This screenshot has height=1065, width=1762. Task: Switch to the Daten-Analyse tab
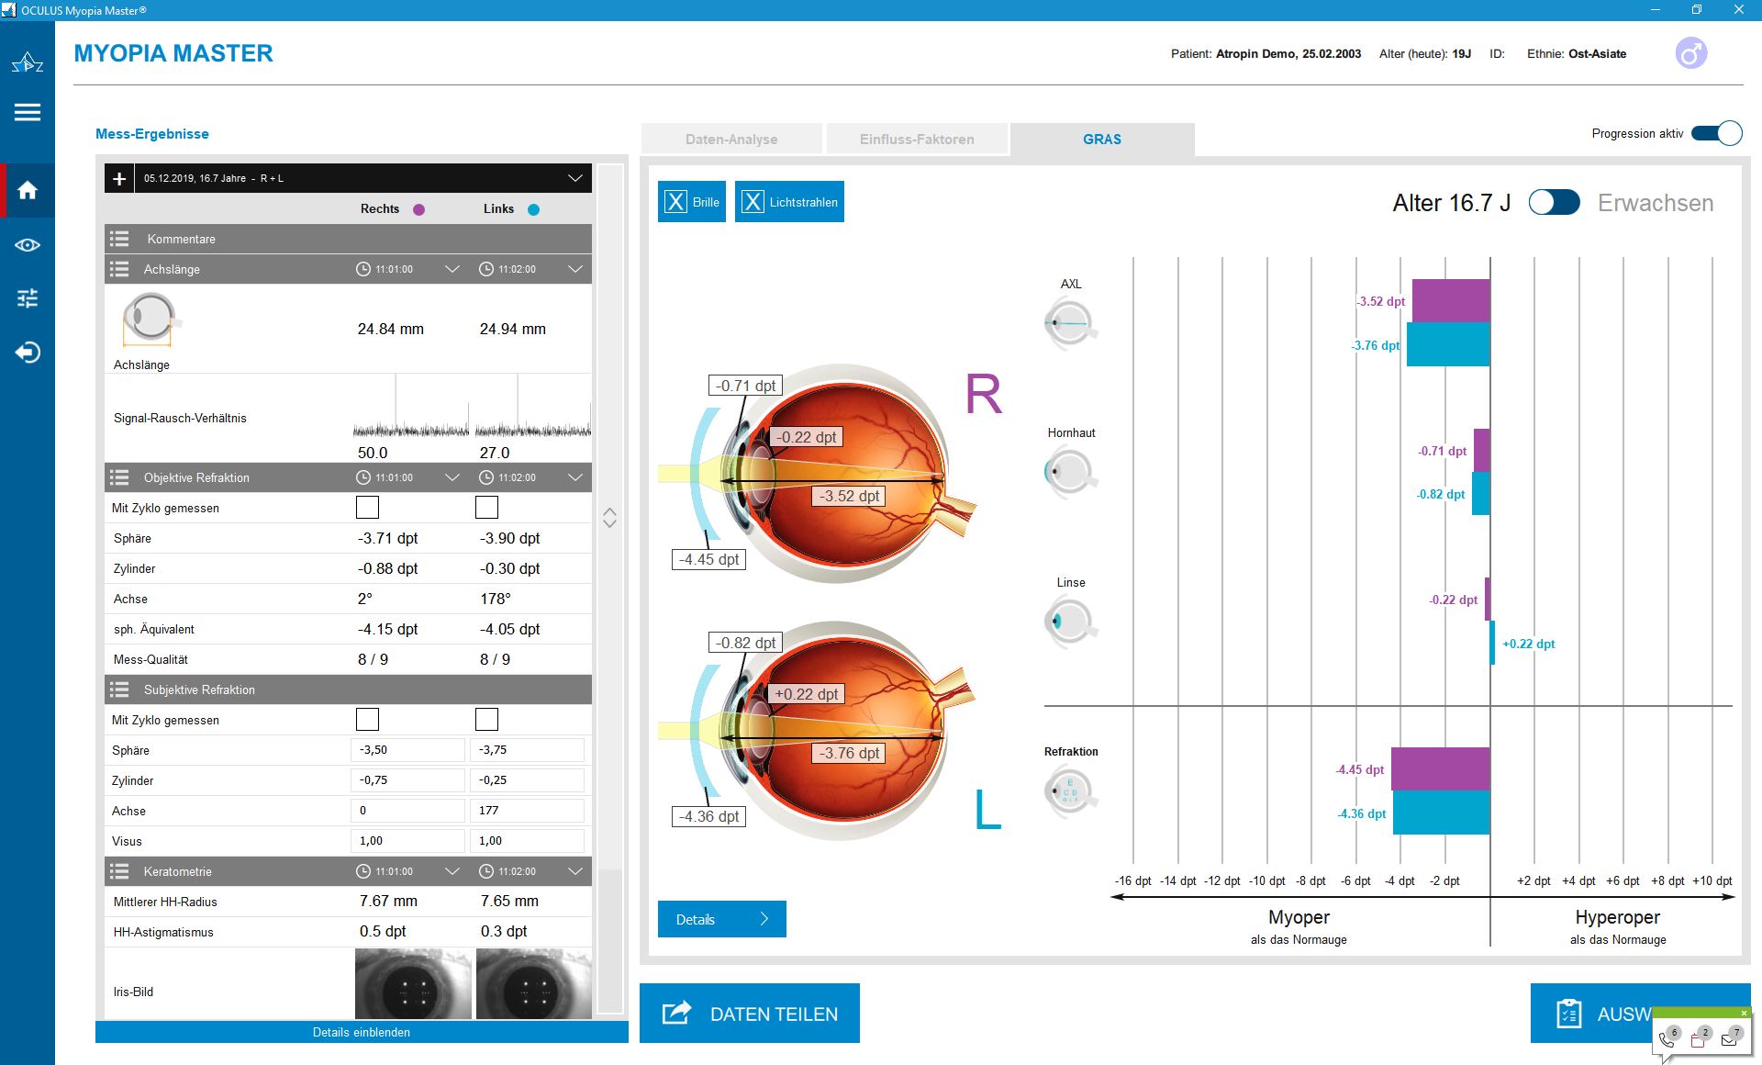pos(731,139)
